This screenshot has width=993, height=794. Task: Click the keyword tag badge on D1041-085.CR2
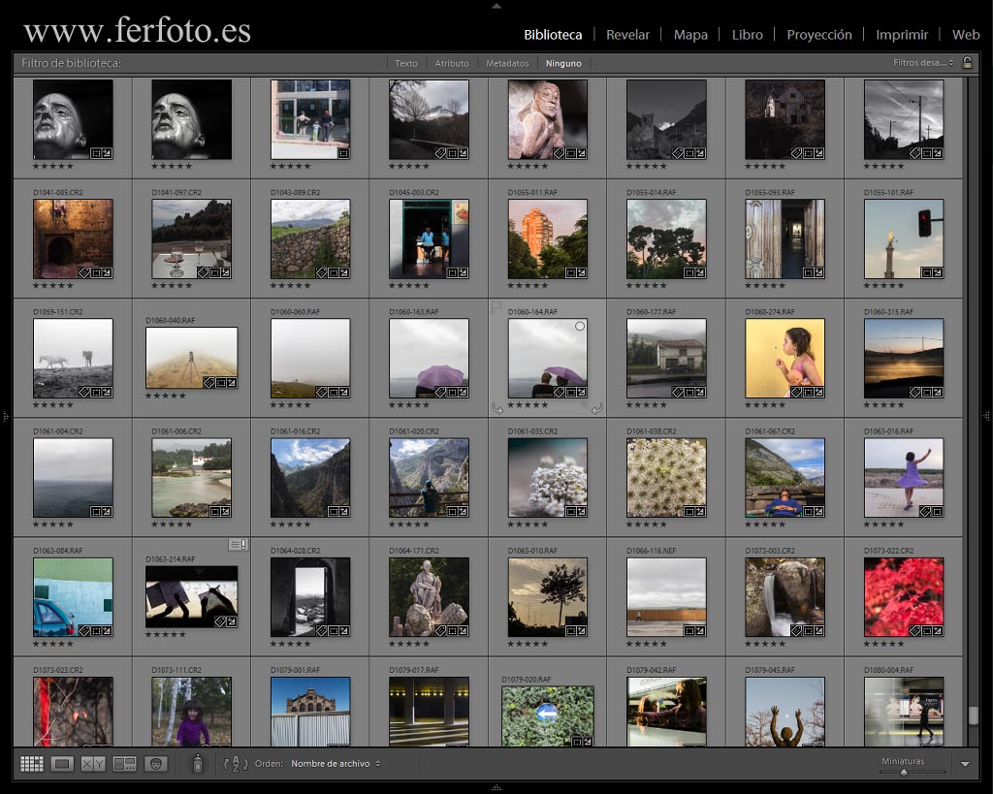click(83, 272)
